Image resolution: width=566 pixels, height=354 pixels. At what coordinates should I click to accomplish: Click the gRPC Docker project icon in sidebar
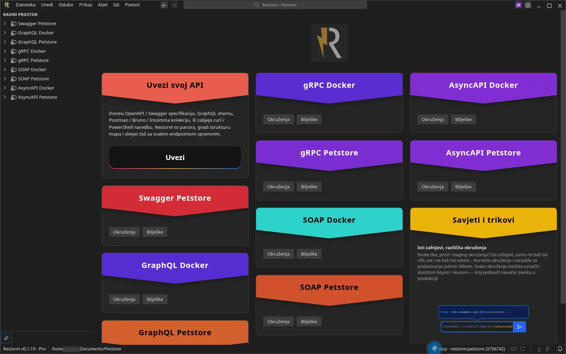[x=13, y=51]
